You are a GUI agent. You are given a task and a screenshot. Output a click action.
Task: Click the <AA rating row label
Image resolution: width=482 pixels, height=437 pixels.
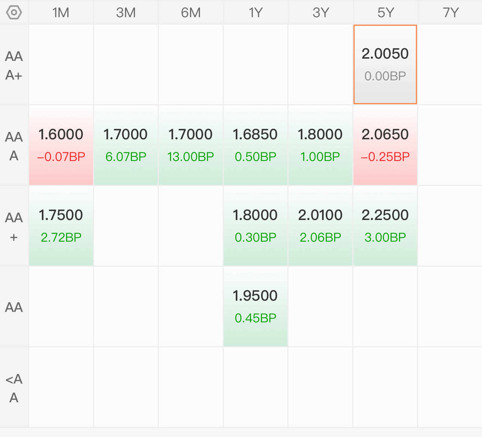point(14,388)
